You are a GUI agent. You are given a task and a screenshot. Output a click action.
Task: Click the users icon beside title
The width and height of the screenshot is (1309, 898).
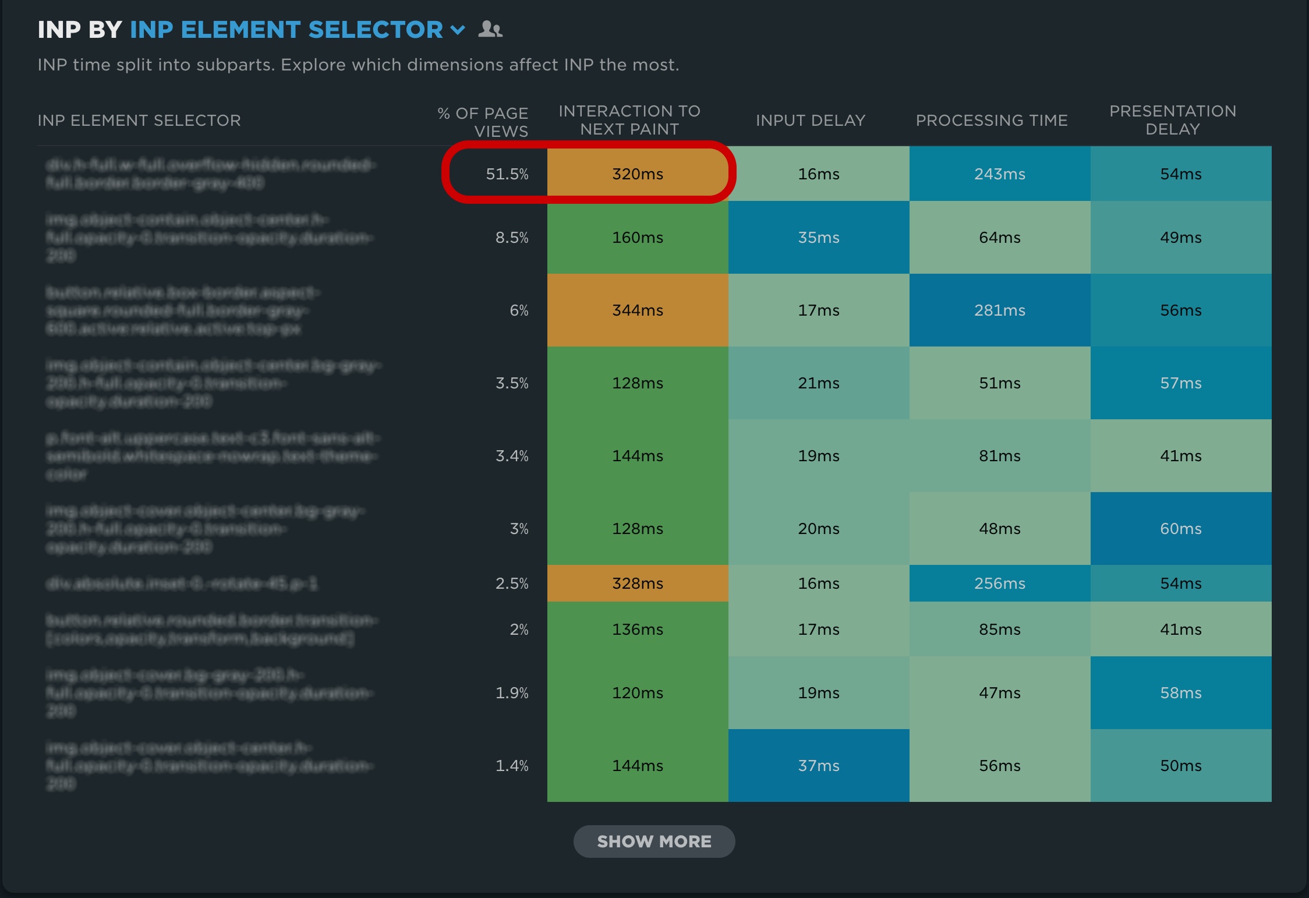[490, 29]
